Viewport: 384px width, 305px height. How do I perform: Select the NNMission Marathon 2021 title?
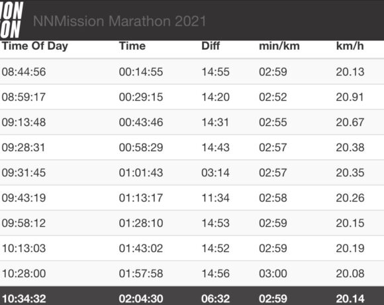click(120, 21)
